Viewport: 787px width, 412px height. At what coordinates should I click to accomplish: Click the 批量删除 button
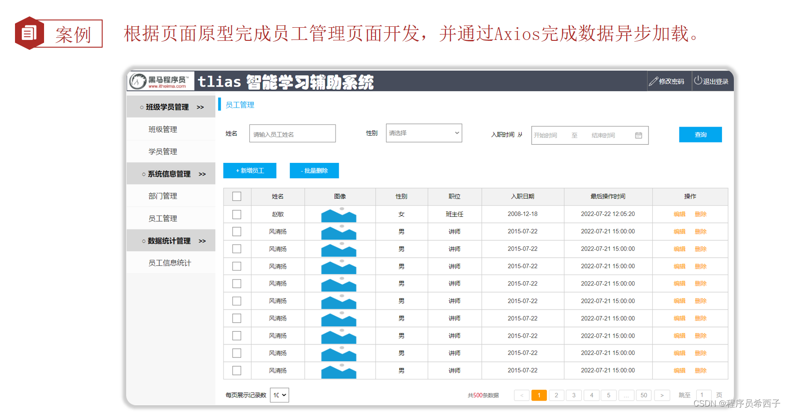click(x=314, y=171)
